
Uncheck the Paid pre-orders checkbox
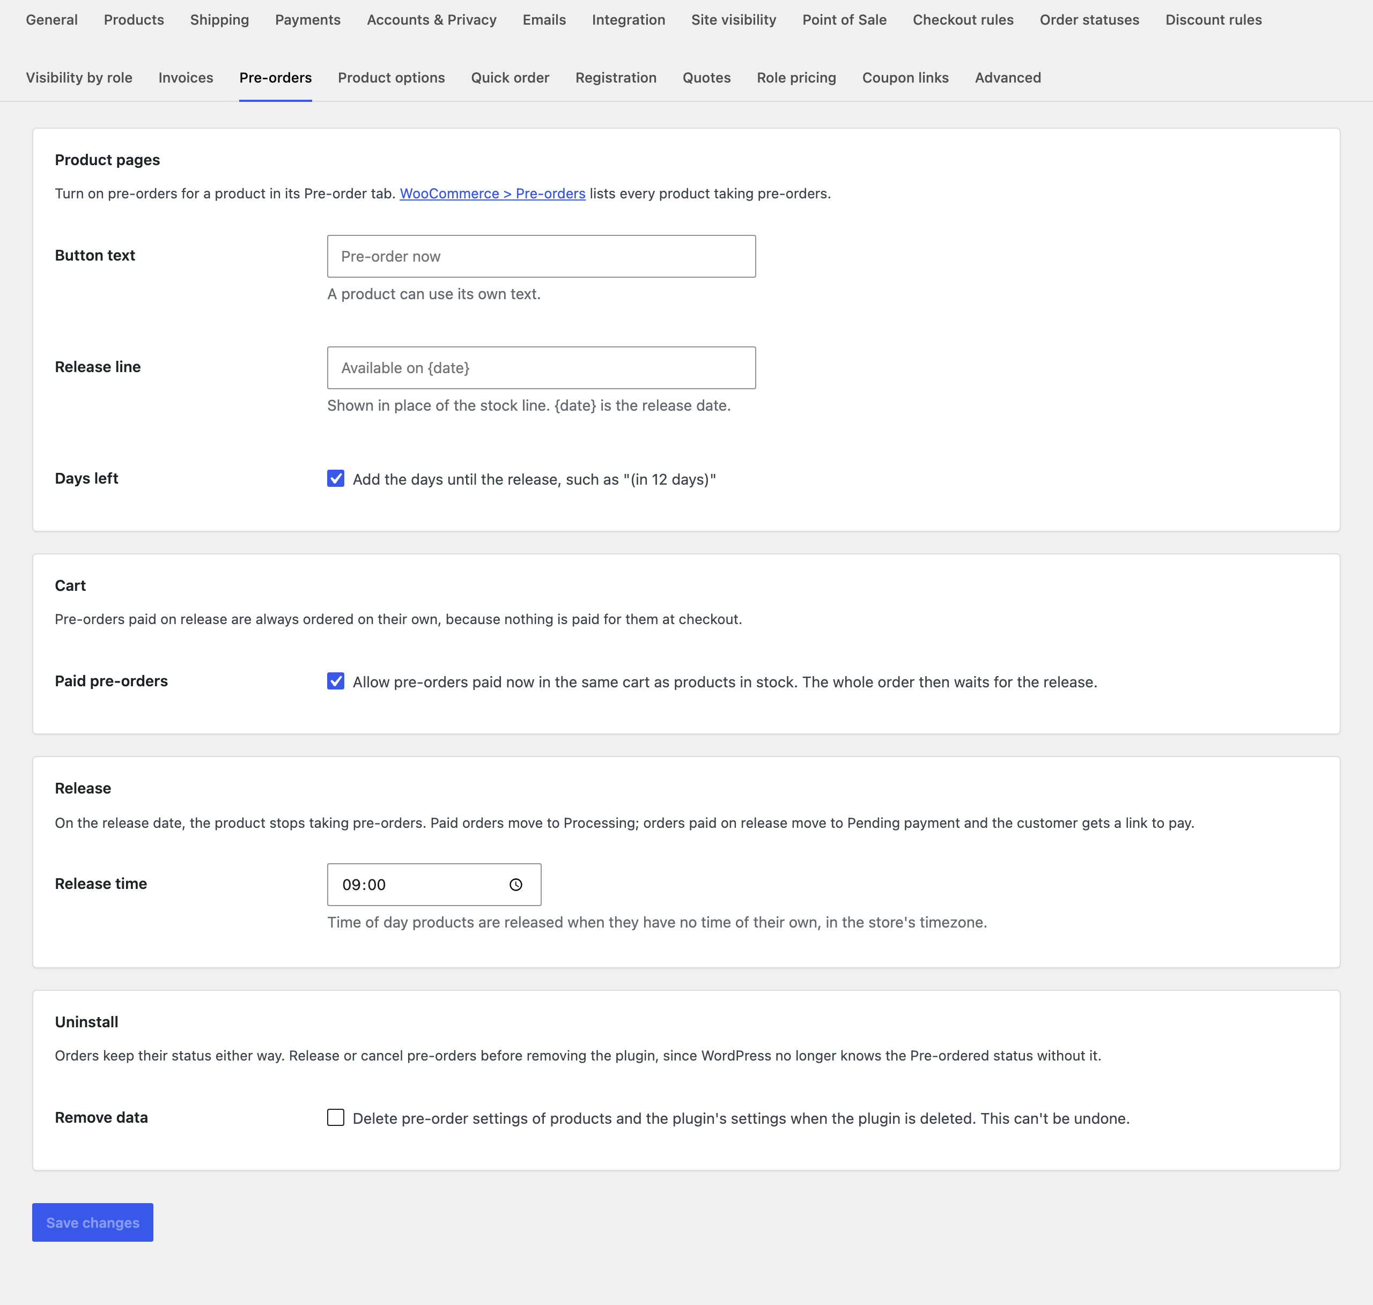pos(335,681)
